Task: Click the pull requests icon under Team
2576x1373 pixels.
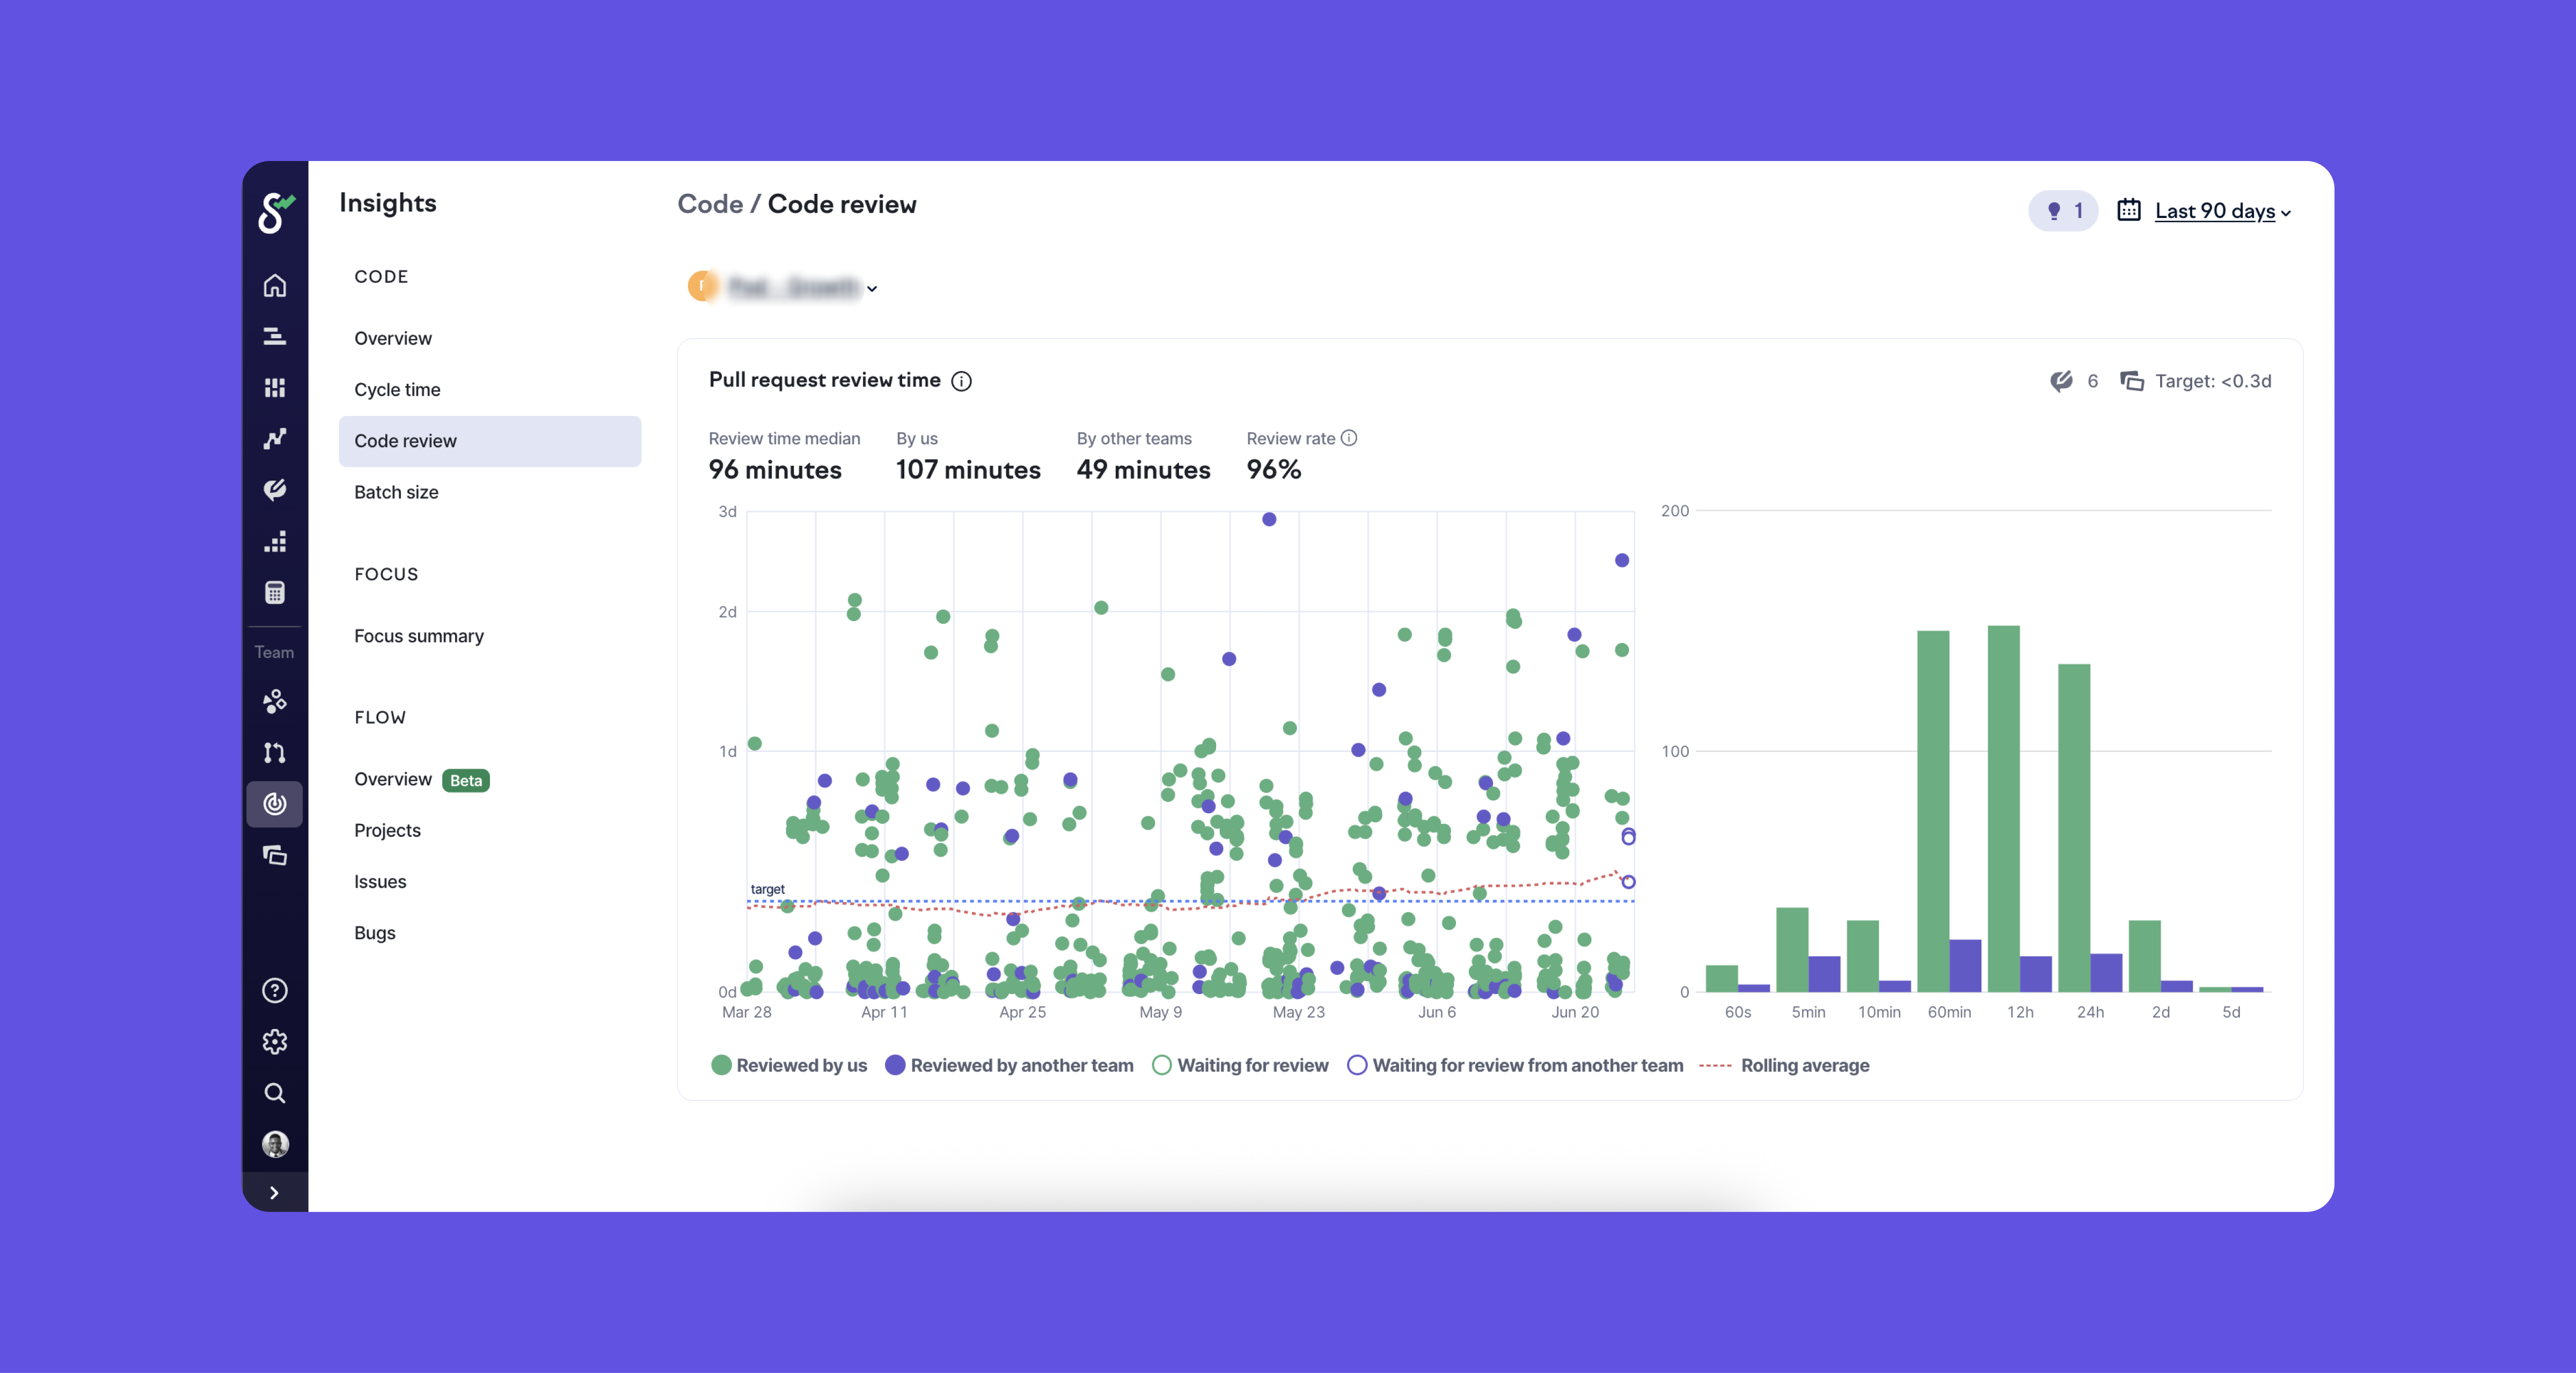Action: (x=274, y=752)
